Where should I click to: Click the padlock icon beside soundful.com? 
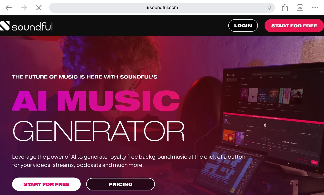[x=147, y=8]
